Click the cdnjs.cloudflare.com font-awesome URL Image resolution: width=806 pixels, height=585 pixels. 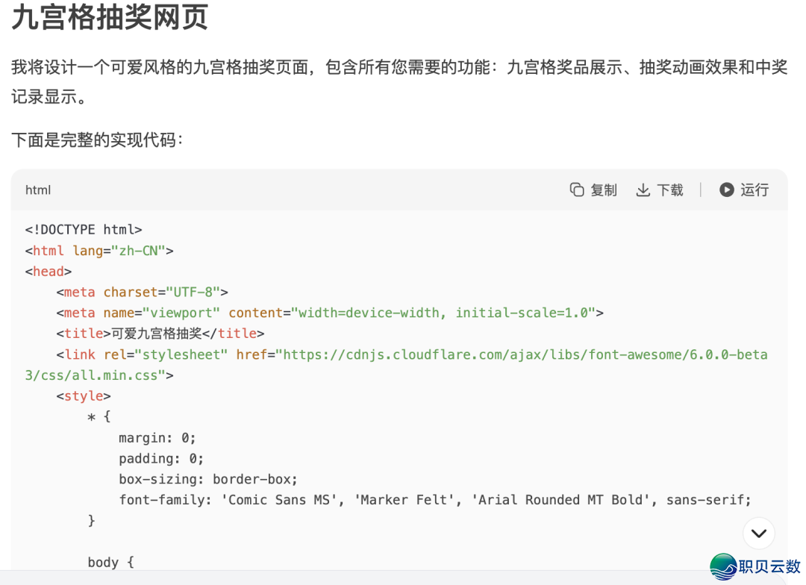point(396,365)
